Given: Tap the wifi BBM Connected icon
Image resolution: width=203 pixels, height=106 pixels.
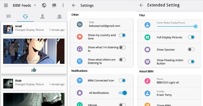Looking at the screenshot, I should (x=80, y=81).
